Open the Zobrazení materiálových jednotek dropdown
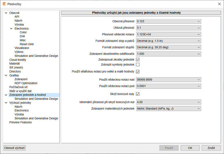224x154 pixels. tap(168, 109)
